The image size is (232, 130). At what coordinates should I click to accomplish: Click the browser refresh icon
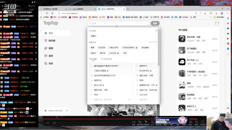pyautogui.click(x=47, y=13)
